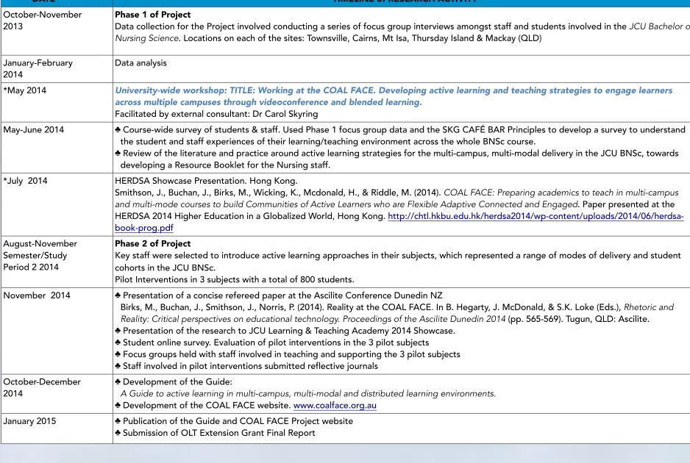Click 'Presentation of the research to JCU Learning' bullet

(x=285, y=331)
